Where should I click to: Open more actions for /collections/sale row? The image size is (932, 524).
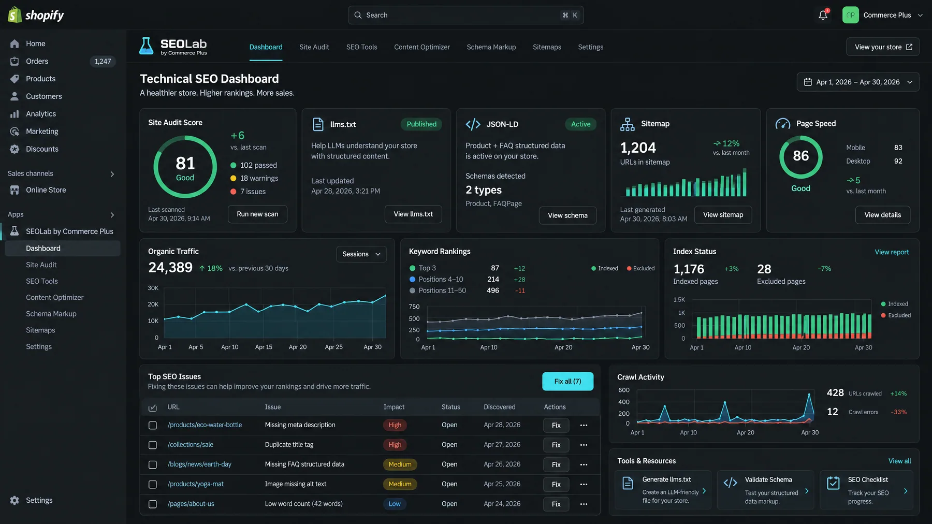[584, 445]
